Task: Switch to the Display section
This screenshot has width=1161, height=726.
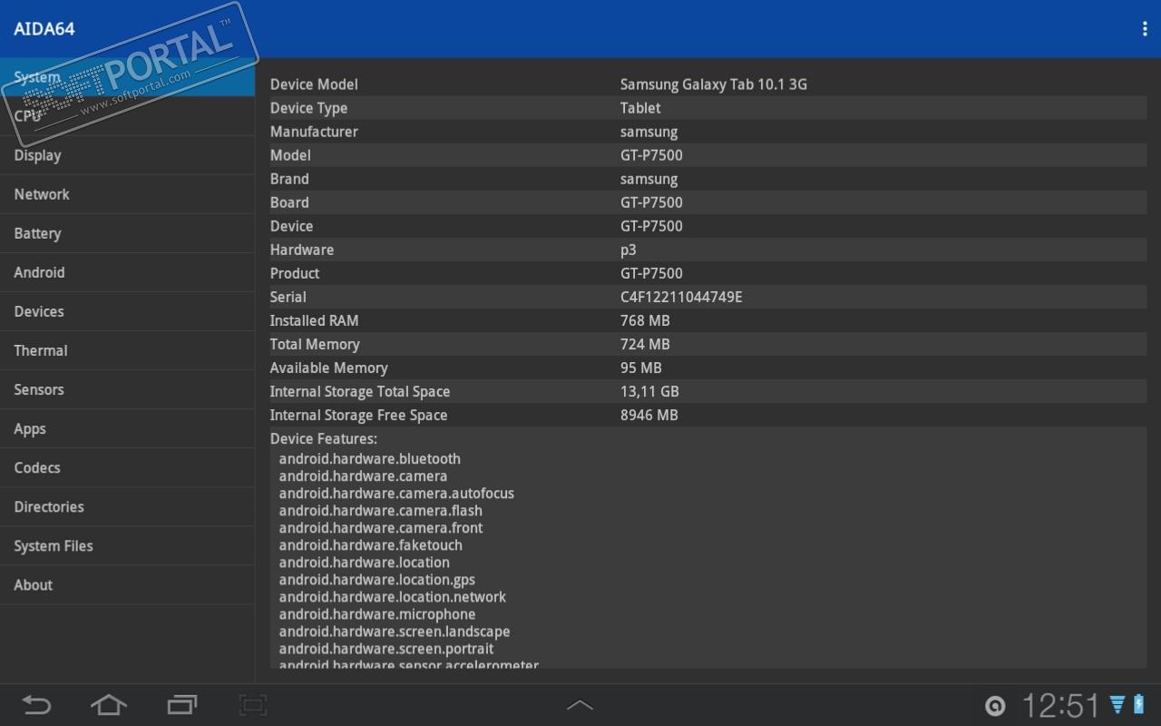Action: [x=127, y=155]
